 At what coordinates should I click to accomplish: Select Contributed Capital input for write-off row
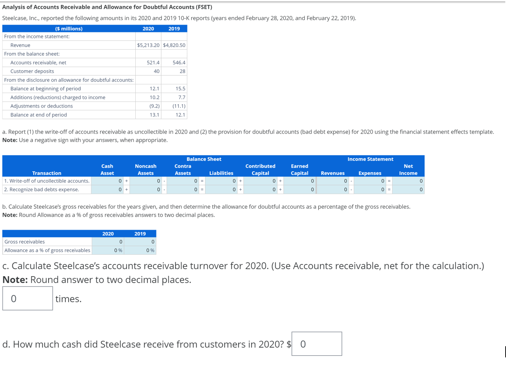tap(261, 181)
